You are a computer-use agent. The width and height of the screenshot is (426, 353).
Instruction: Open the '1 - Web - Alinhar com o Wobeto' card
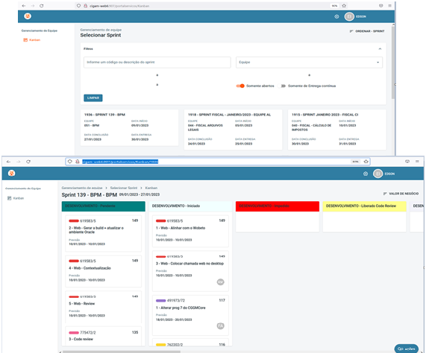coord(190,232)
